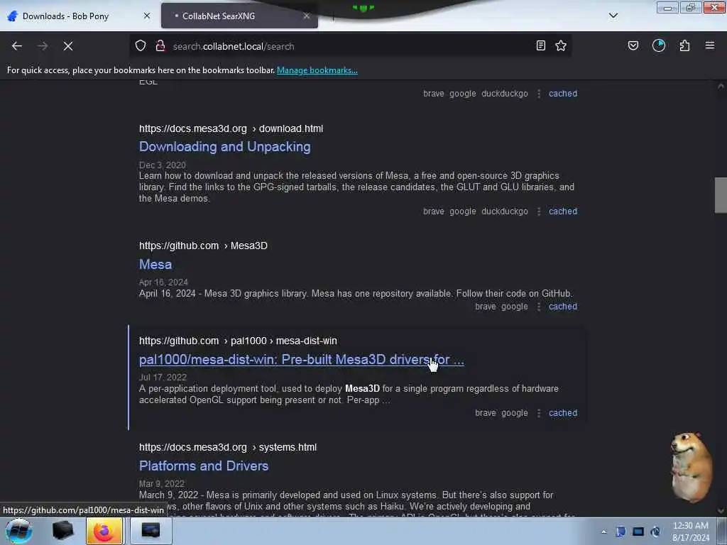Close the CollabNet SearXNG tab

[x=307, y=16]
